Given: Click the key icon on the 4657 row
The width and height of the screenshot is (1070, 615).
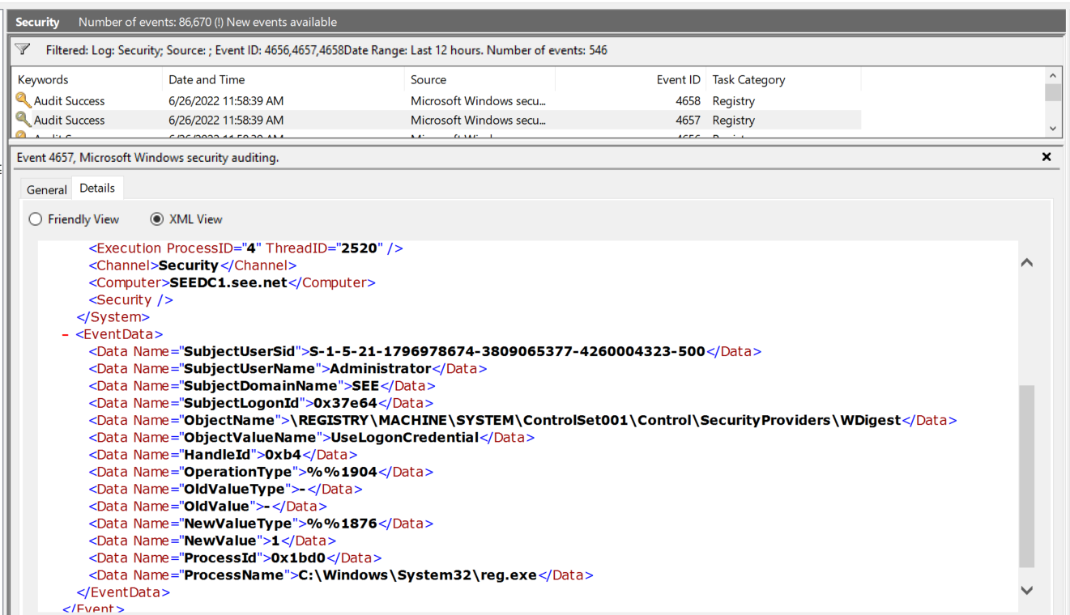Looking at the screenshot, I should [23, 120].
